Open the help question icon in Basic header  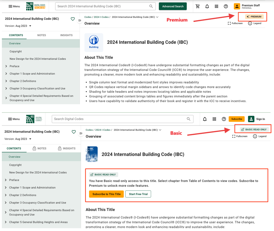click(x=224, y=119)
